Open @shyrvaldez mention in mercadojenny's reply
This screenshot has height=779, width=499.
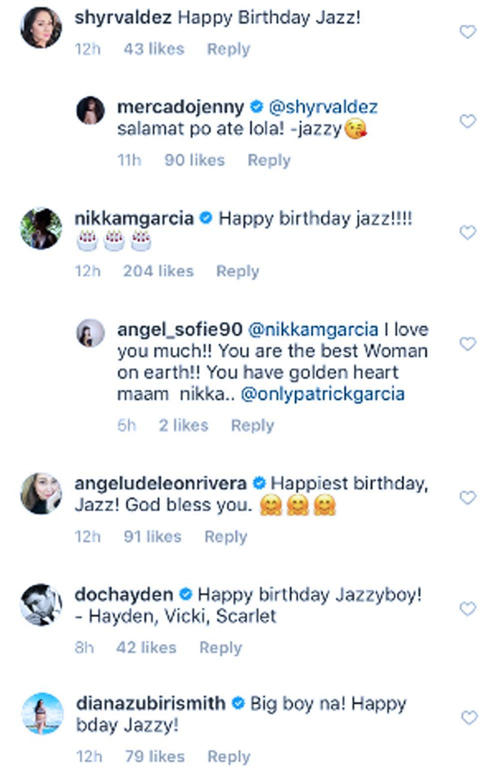323,107
